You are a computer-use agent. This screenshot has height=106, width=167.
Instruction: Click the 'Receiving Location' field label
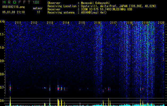pyautogui.click(x=62, y=6)
